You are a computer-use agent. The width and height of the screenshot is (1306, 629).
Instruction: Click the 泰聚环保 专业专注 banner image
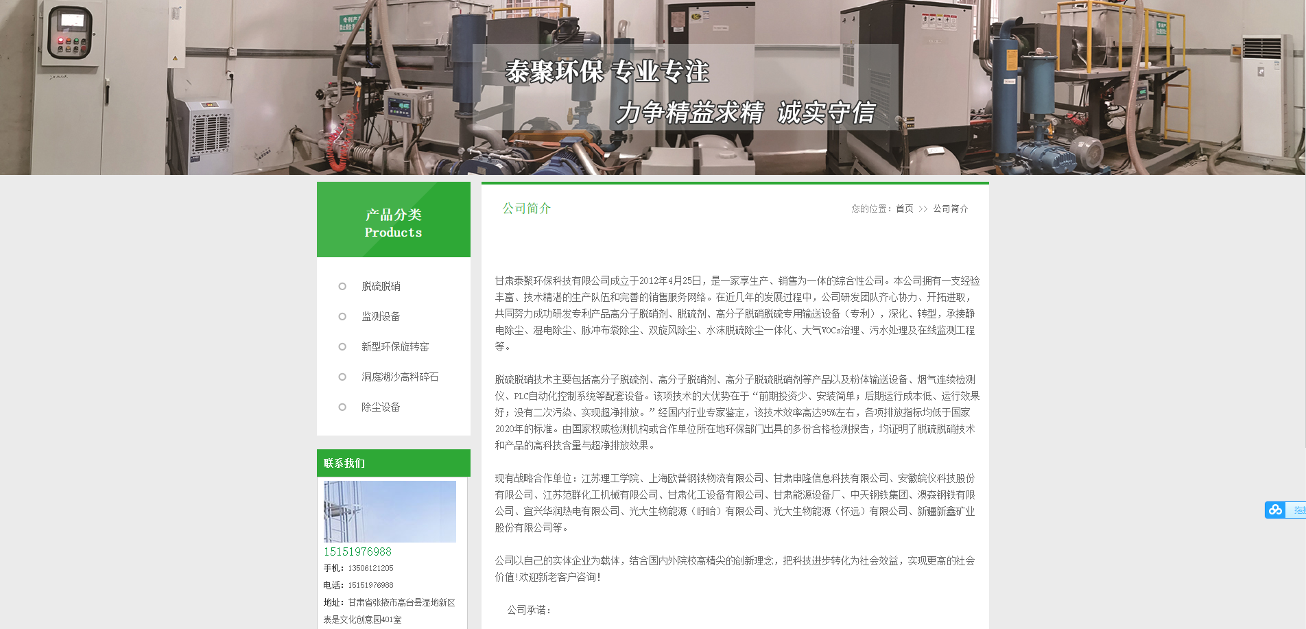click(x=652, y=88)
